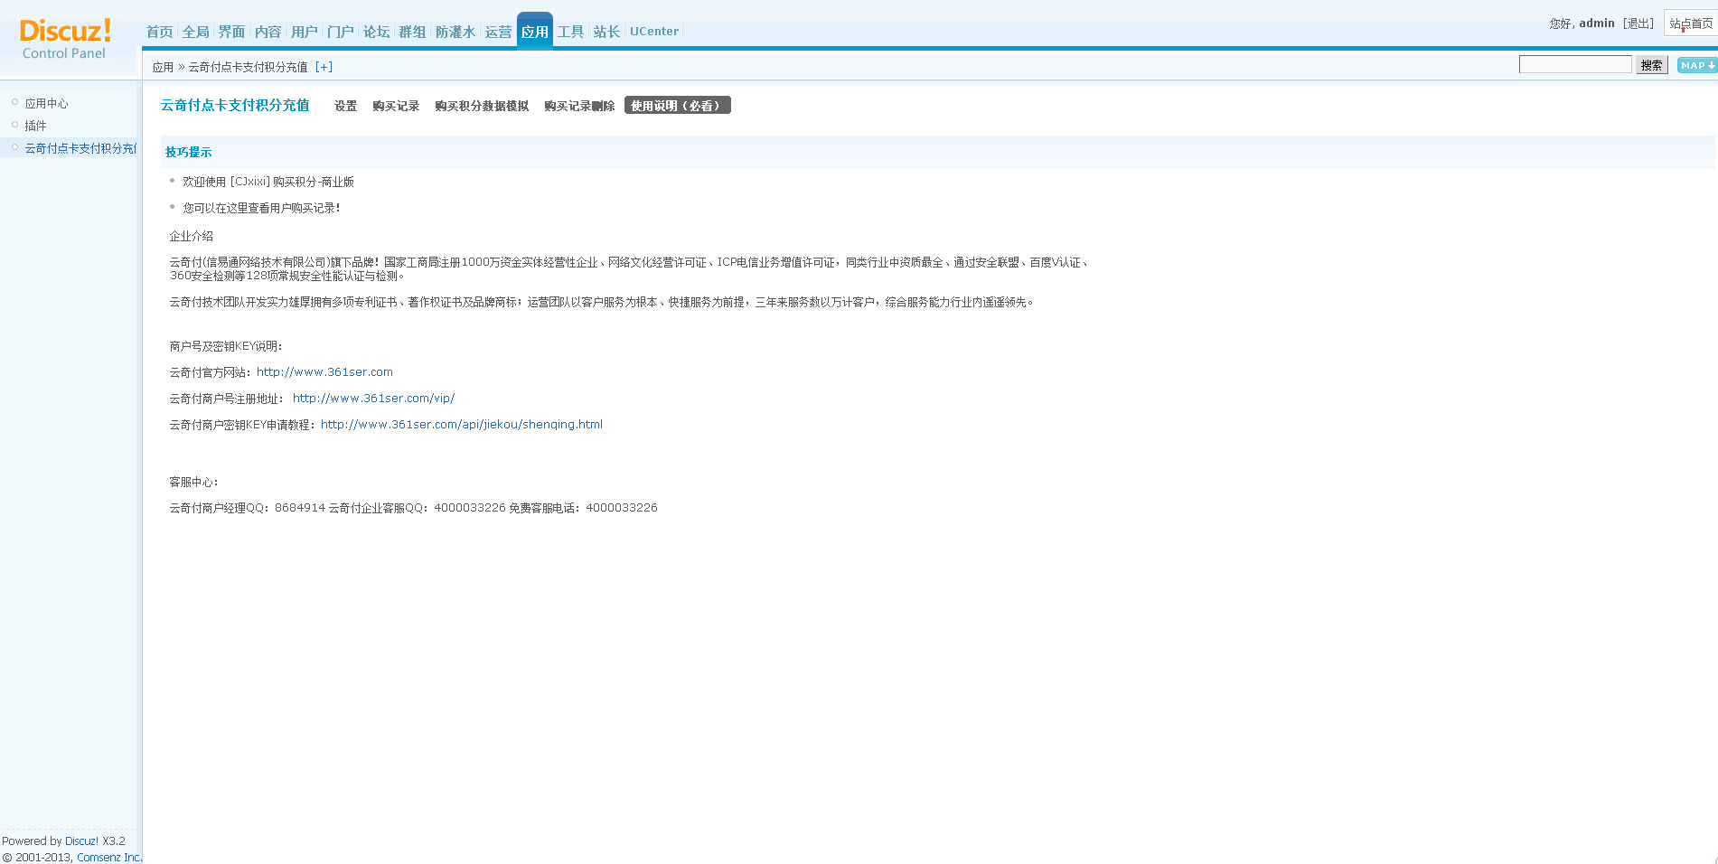Open the shenqing.html KEY tutorial link
The height and width of the screenshot is (864, 1718).
462,425
